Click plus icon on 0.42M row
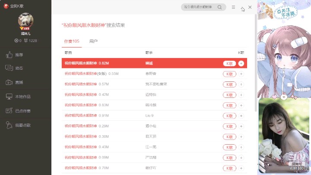The image size is (311, 175). pyautogui.click(x=241, y=95)
